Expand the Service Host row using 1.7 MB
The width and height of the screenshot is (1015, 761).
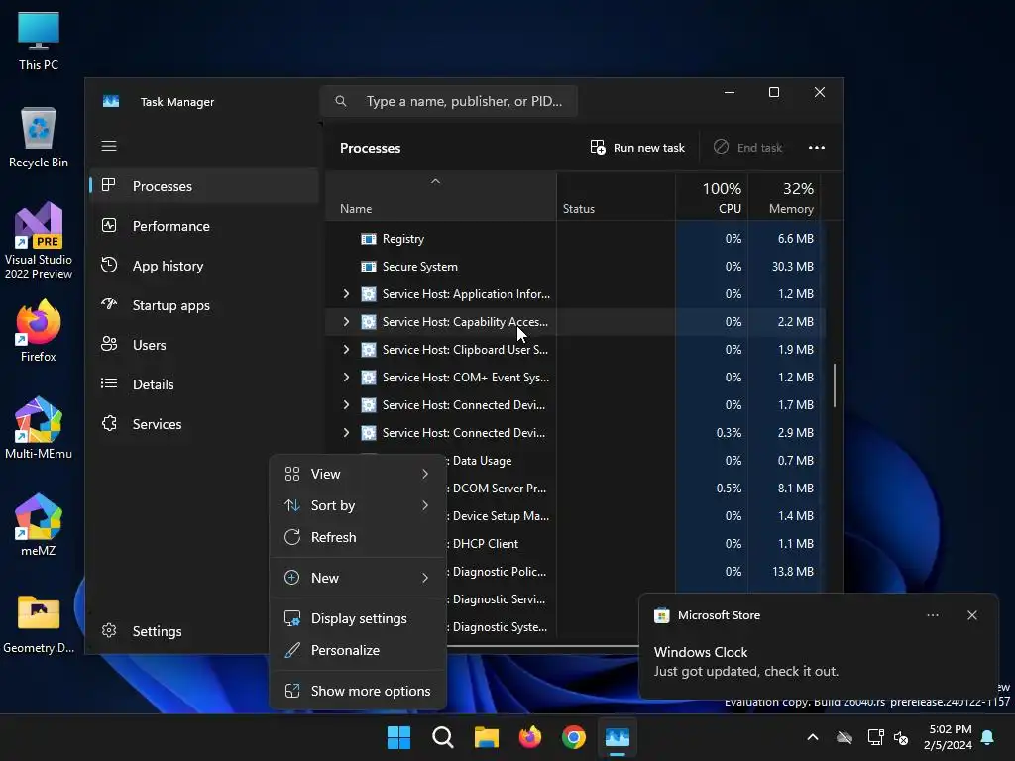[x=346, y=405]
